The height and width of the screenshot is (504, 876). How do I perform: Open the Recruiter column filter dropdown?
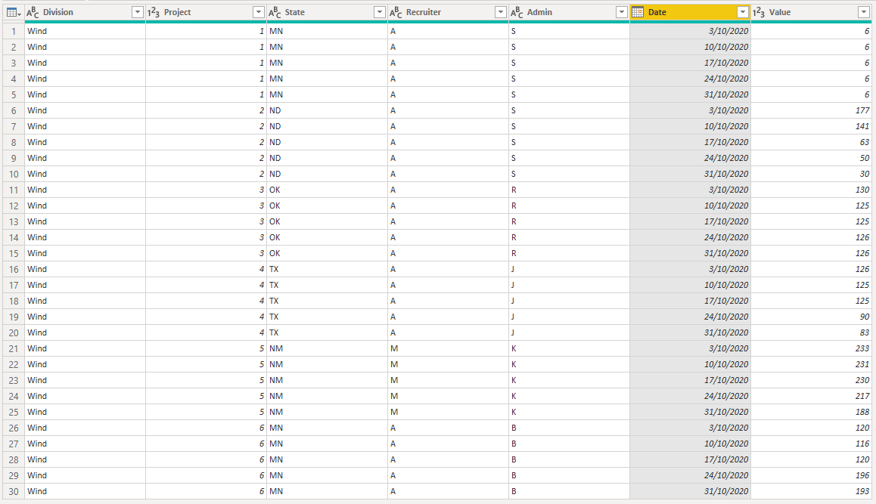tap(501, 12)
